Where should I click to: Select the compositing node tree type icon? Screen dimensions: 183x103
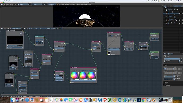pos(18,96)
